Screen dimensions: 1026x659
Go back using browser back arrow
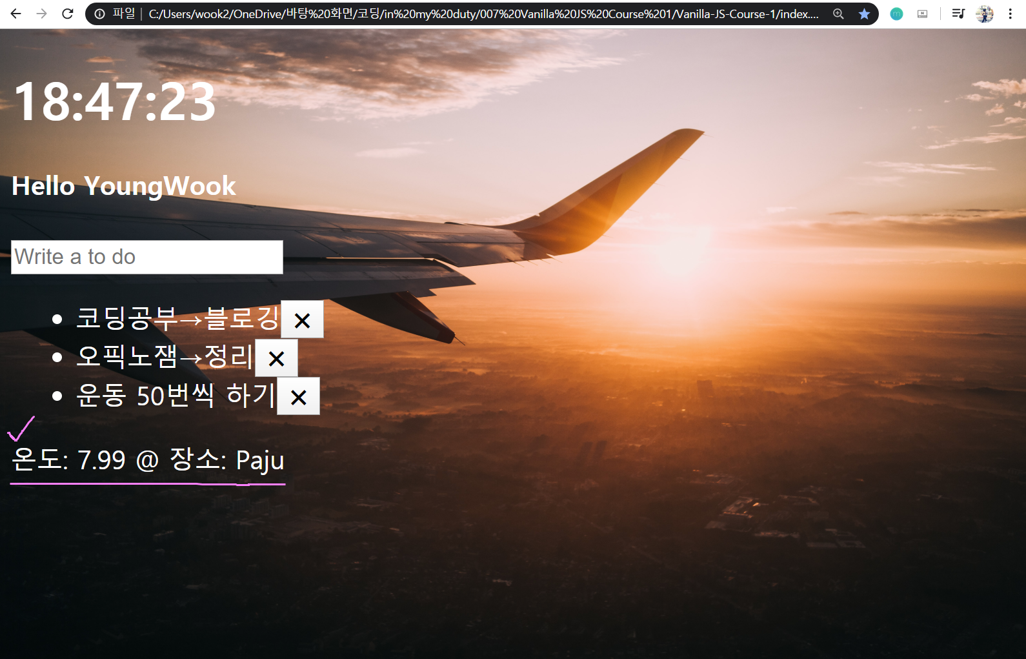point(15,14)
